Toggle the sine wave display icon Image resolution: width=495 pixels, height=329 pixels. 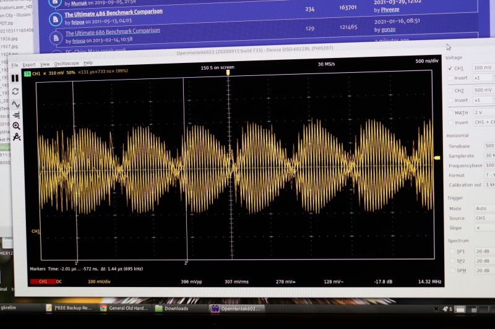[x=15, y=103]
